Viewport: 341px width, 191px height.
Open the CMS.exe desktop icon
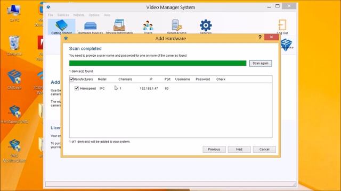(14, 80)
